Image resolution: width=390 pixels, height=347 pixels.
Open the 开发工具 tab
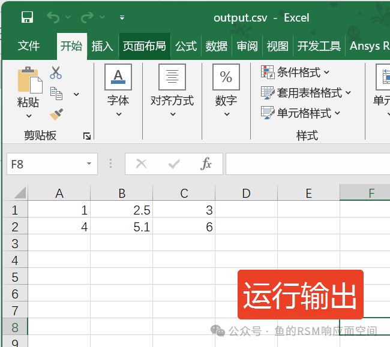(x=319, y=46)
